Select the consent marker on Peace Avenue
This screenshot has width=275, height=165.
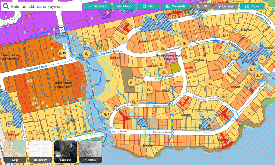(163, 73)
